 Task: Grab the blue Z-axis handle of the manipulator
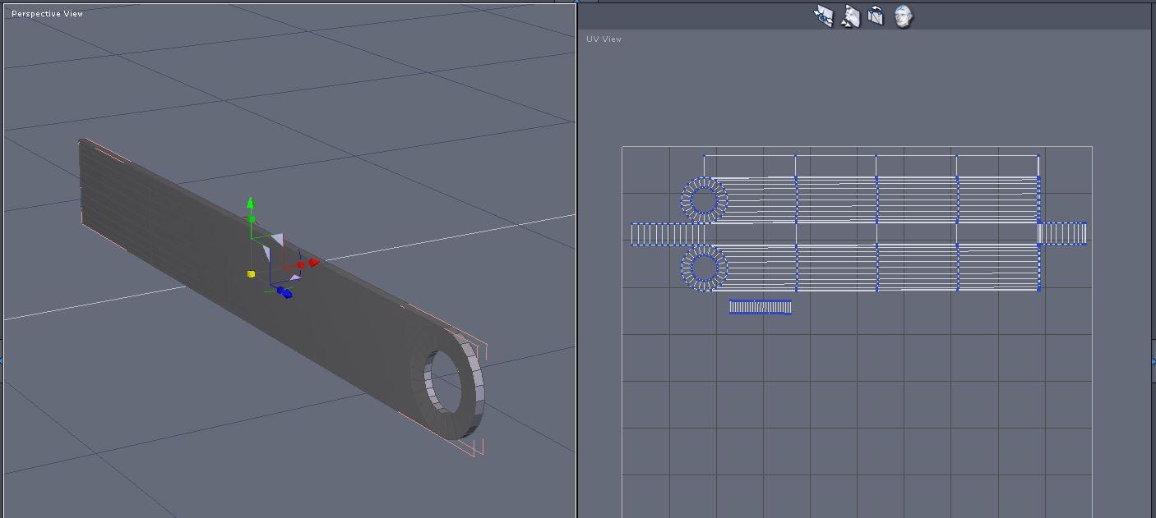[x=285, y=292]
